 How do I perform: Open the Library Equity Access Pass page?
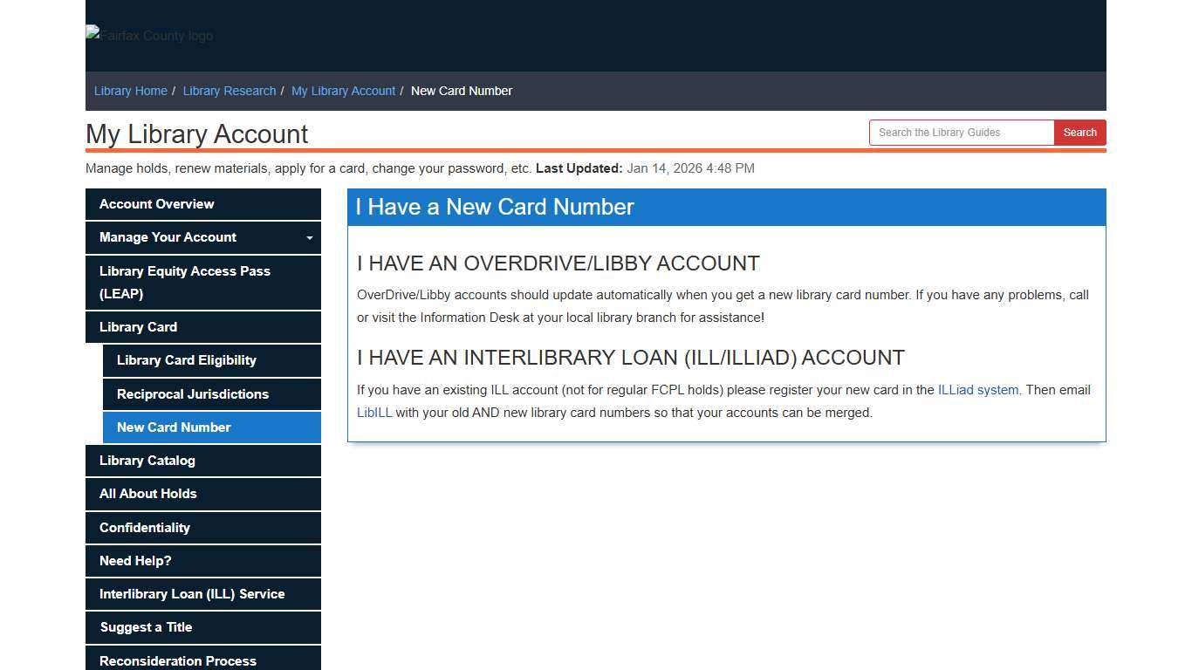click(184, 282)
